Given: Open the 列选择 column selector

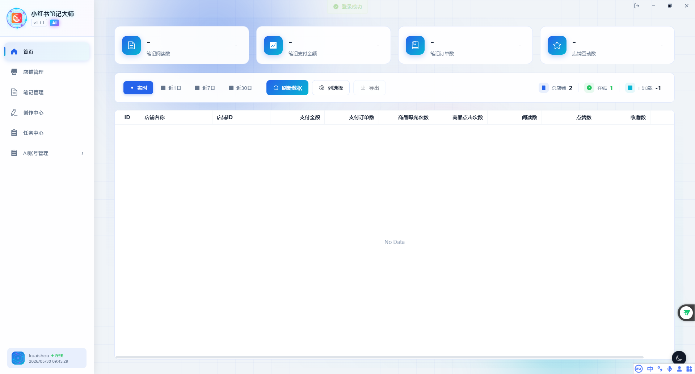Looking at the screenshot, I should 331,88.
